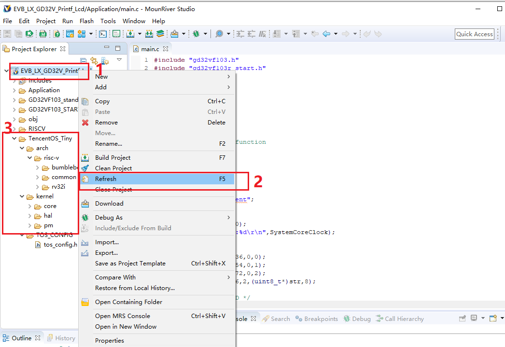
Task: Open the Tools menu
Action: (108, 21)
